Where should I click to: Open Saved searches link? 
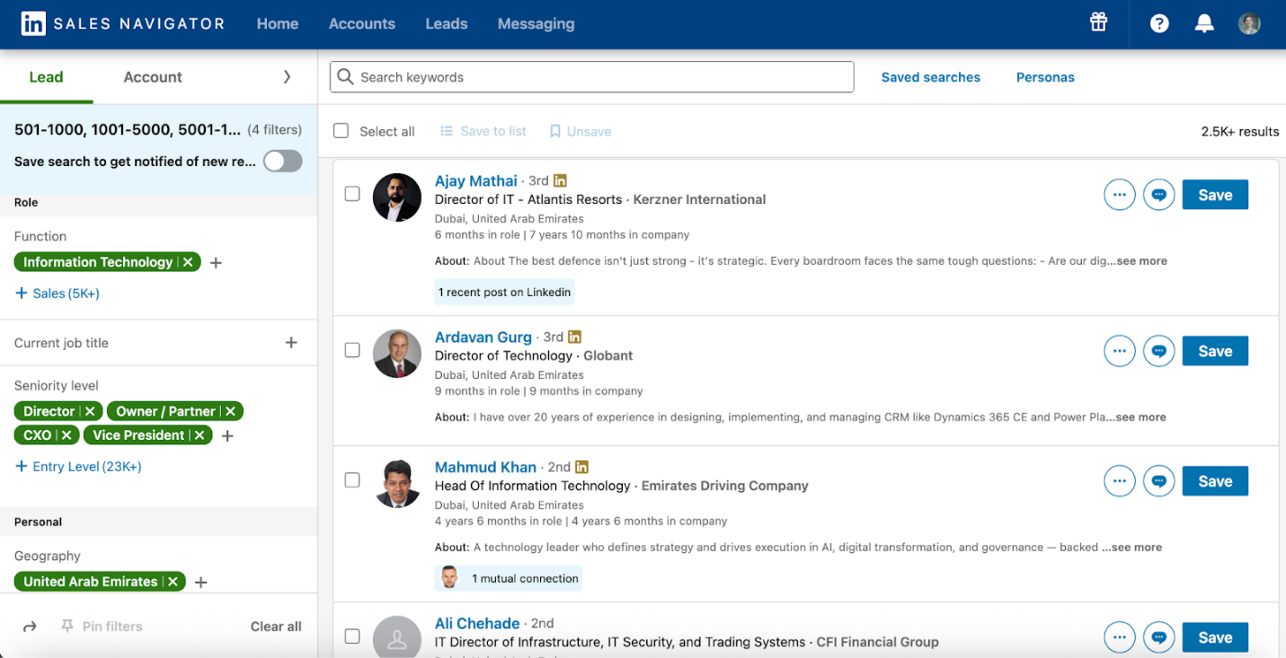[931, 77]
